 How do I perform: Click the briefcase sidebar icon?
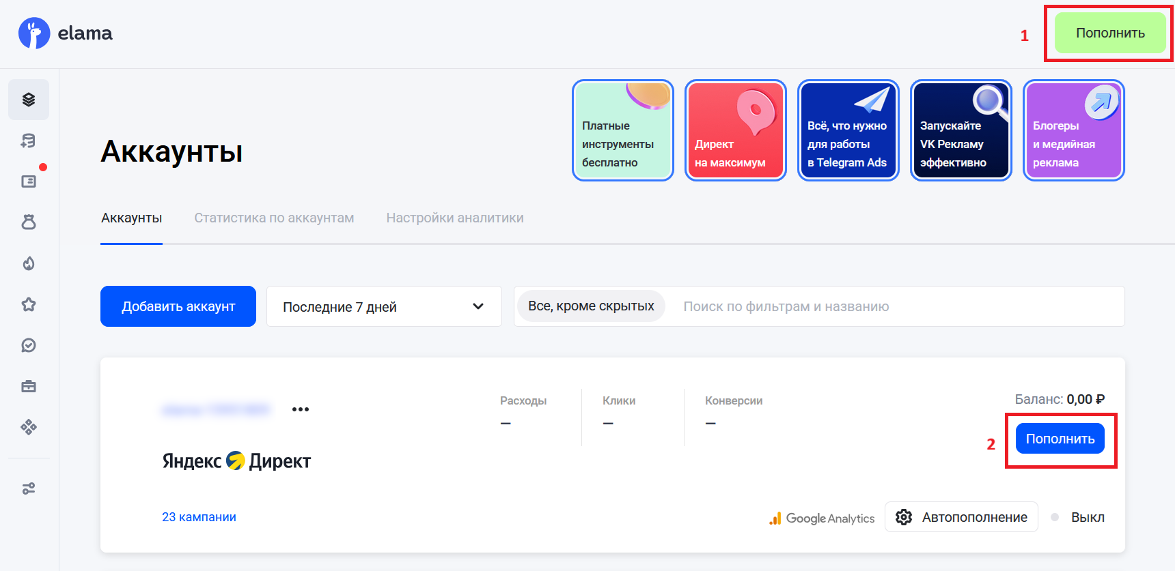[x=29, y=386]
